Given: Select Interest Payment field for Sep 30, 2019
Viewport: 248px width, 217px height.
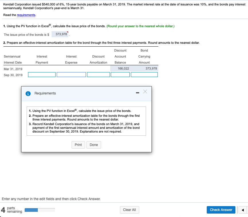Looking at the screenshot, I should click(x=42, y=75).
